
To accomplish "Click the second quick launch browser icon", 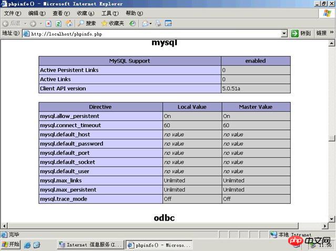I will [37, 245].
